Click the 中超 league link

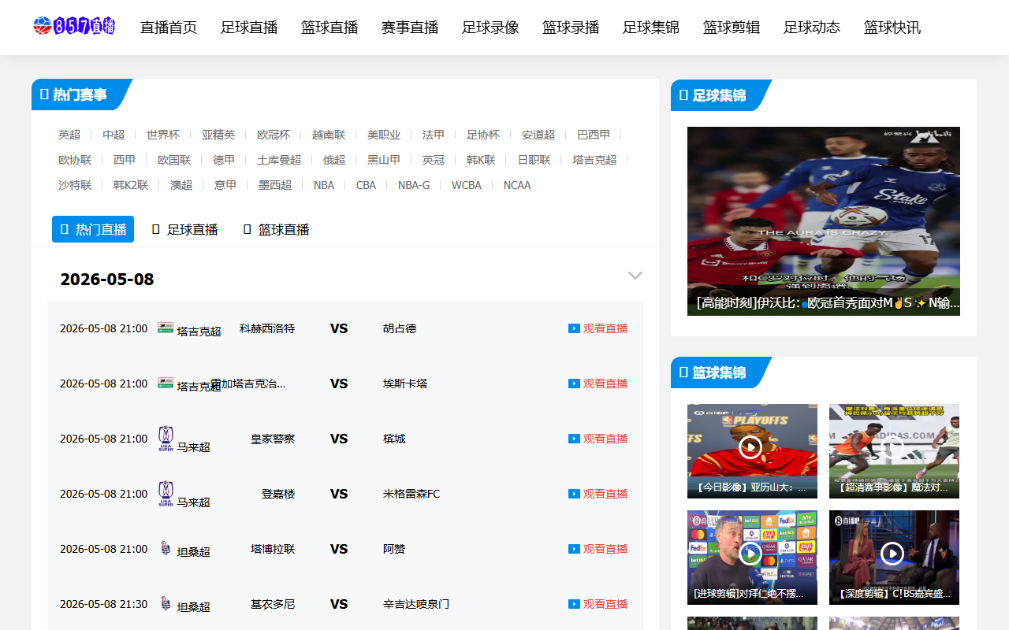pyautogui.click(x=114, y=135)
